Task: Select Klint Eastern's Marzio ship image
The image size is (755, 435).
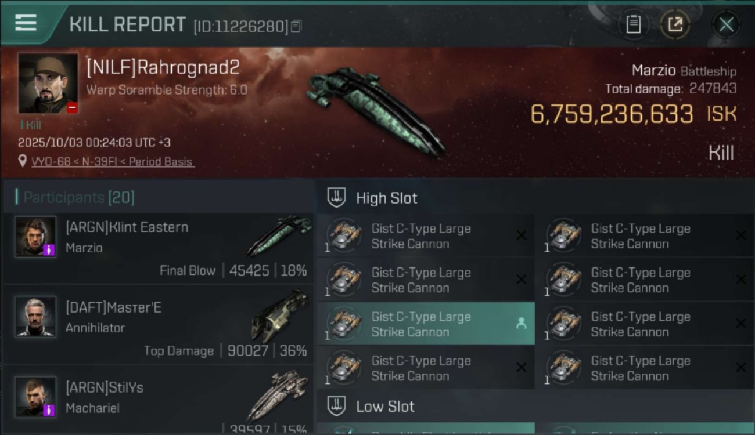Action: point(279,235)
